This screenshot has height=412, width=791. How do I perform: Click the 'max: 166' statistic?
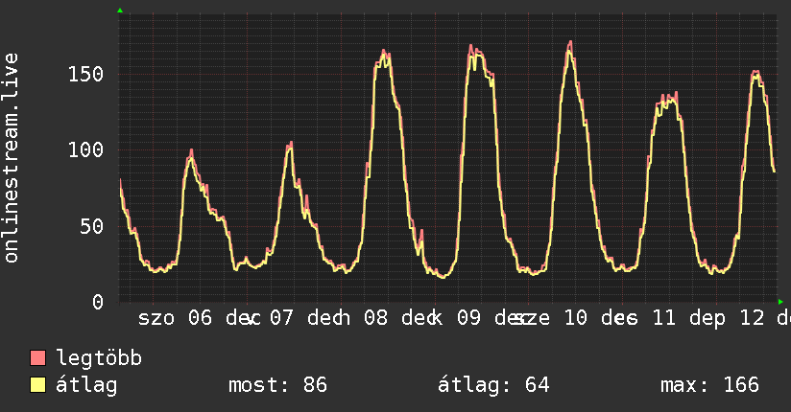point(709,385)
